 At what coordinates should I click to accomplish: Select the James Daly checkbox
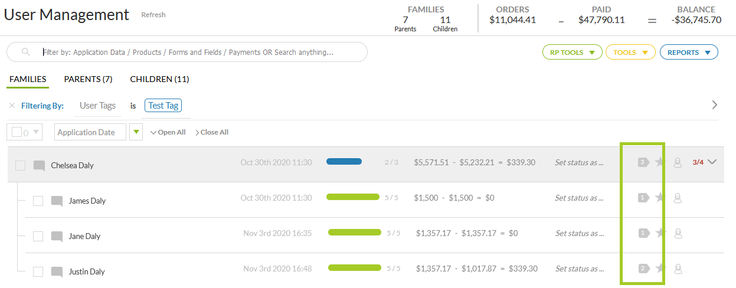[38, 201]
